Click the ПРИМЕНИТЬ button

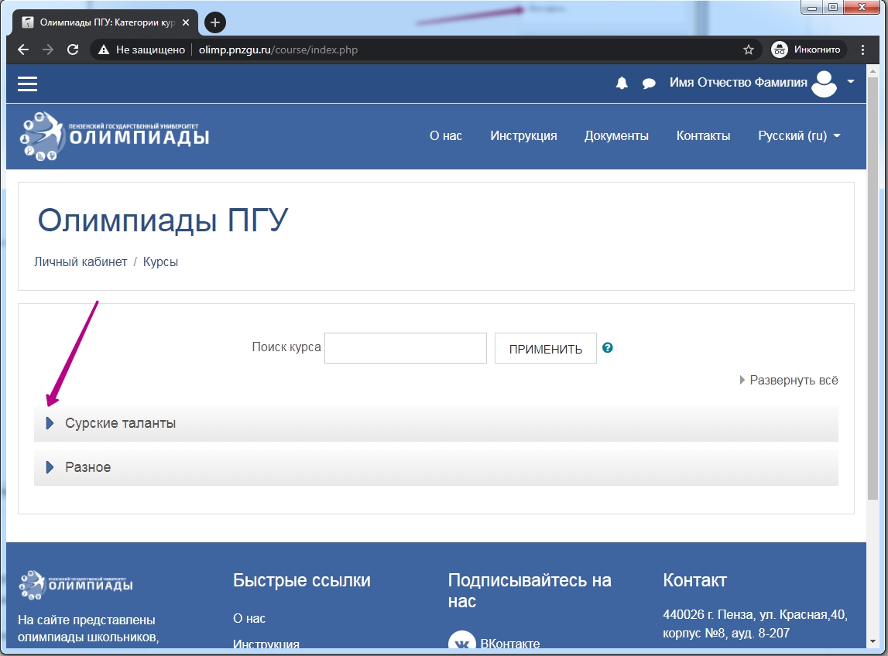545,348
